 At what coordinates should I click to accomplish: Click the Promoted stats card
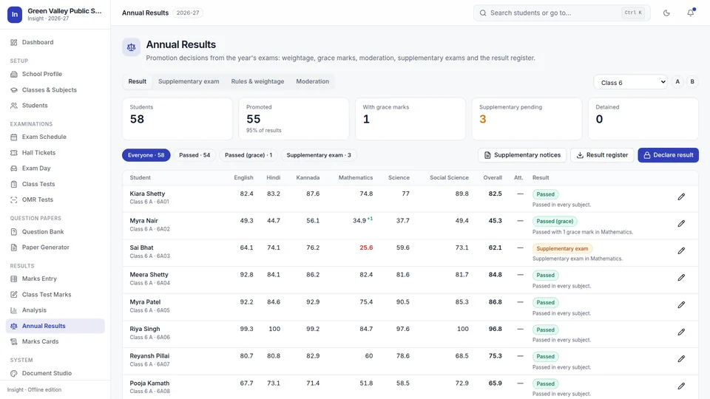[294, 119]
